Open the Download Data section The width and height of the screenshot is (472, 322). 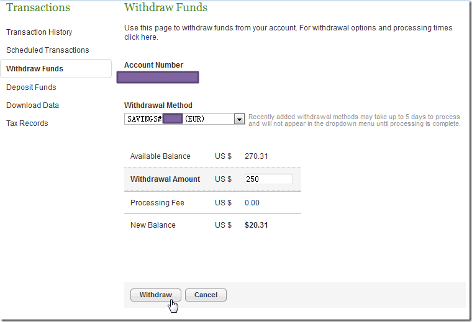pyautogui.click(x=32, y=105)
